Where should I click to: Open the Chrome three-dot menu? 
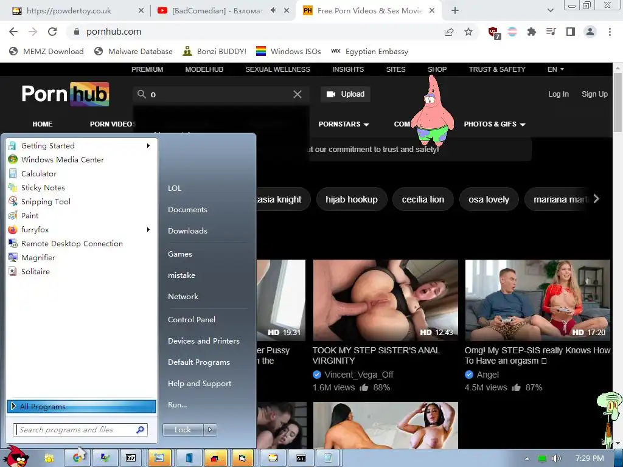[610, 32]
